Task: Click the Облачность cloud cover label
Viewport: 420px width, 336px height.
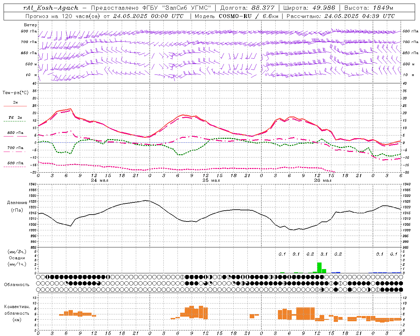Action: coord(17,285)
